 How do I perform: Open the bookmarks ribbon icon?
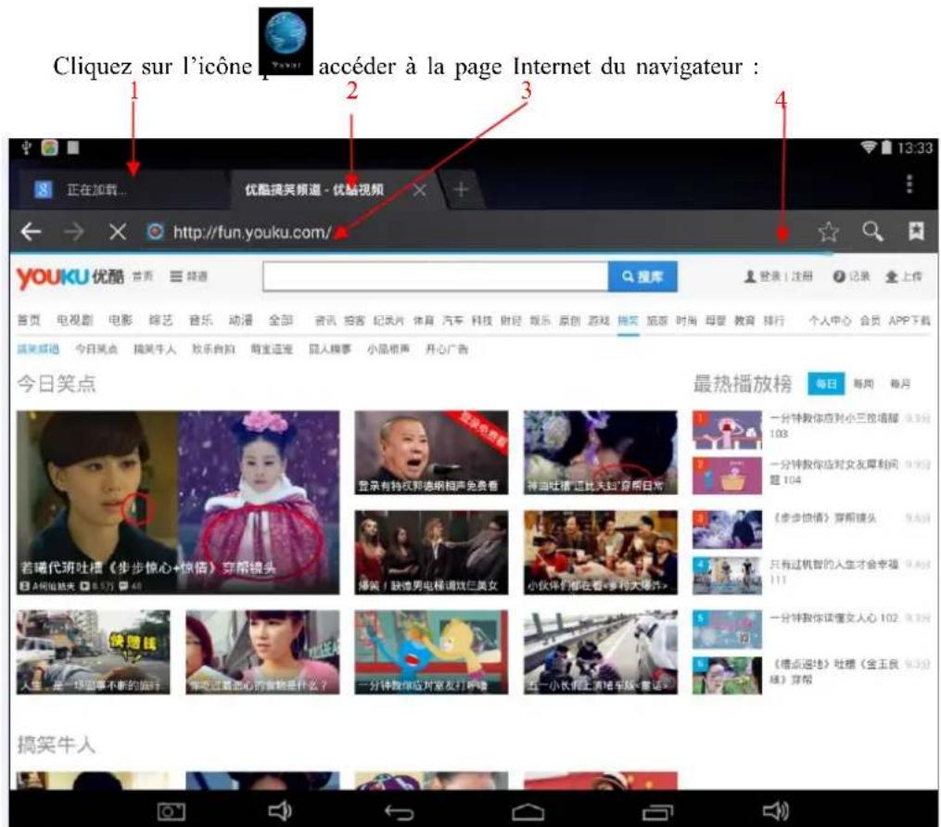tap(916, 231)
